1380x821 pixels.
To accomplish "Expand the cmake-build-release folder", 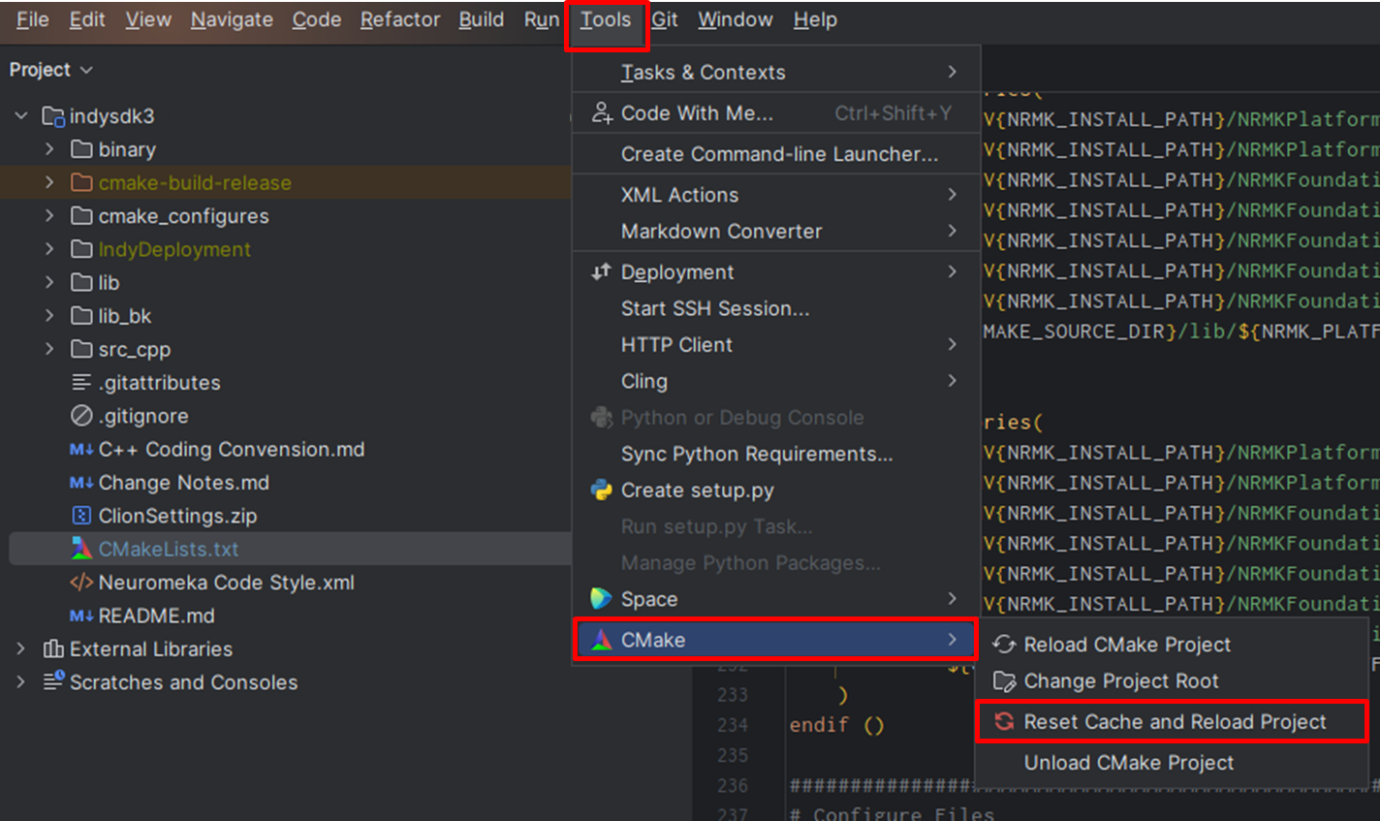I will click(x=49, y=182).
